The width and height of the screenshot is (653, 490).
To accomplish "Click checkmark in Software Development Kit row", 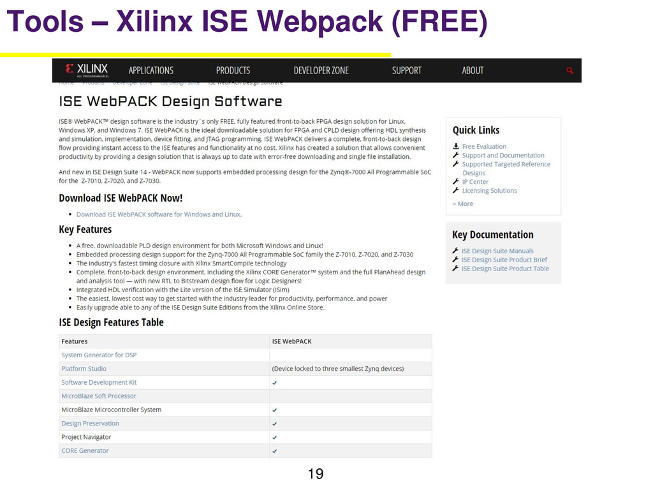I will pyautogui.click(x=274, y=383).
